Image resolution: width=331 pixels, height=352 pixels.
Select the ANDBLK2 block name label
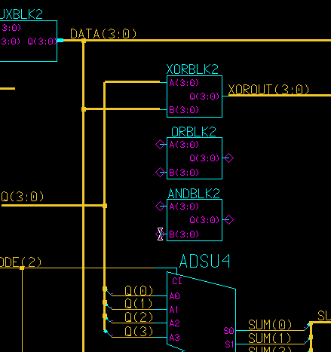194,194
